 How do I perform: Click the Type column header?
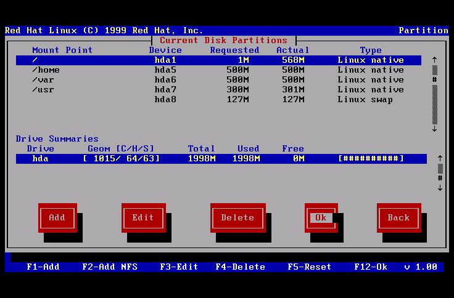pos(371,50)
